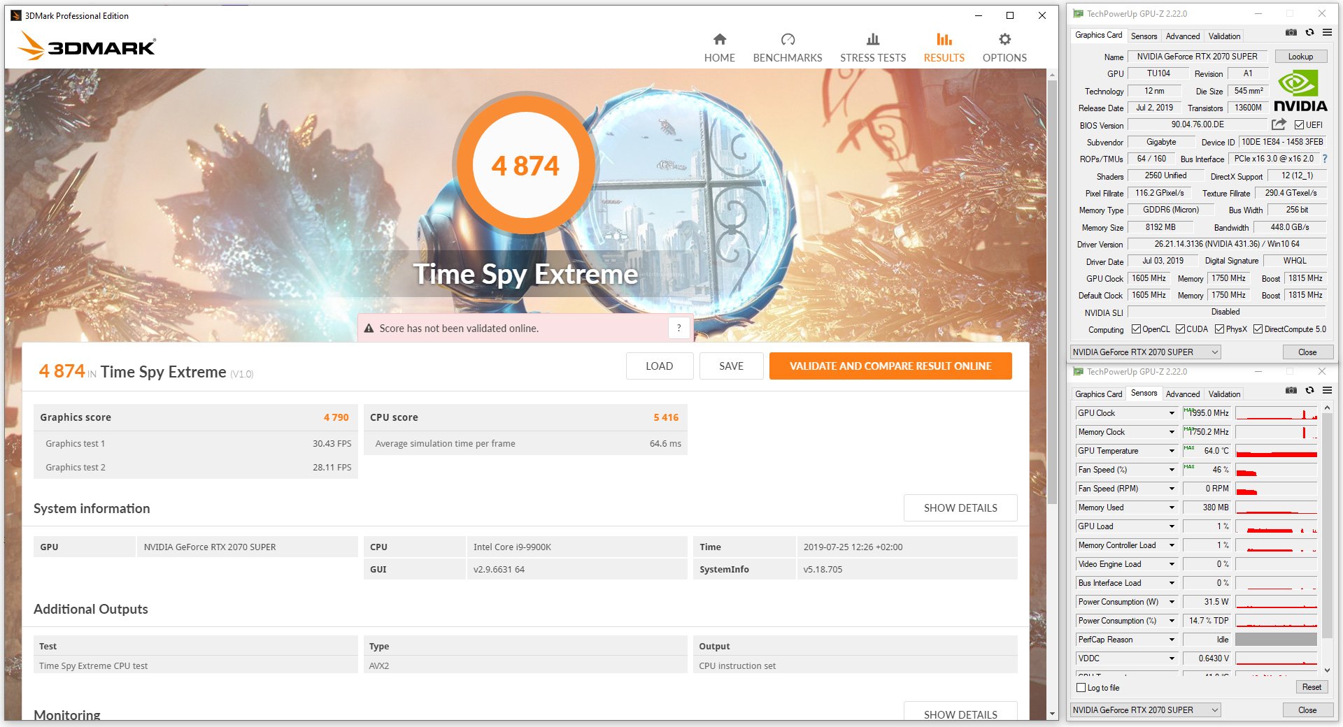The width and height of the screenshot is (1343, 727).
Task: Toggle PhysX checkbox
Action: click(x=1219, y=329)
